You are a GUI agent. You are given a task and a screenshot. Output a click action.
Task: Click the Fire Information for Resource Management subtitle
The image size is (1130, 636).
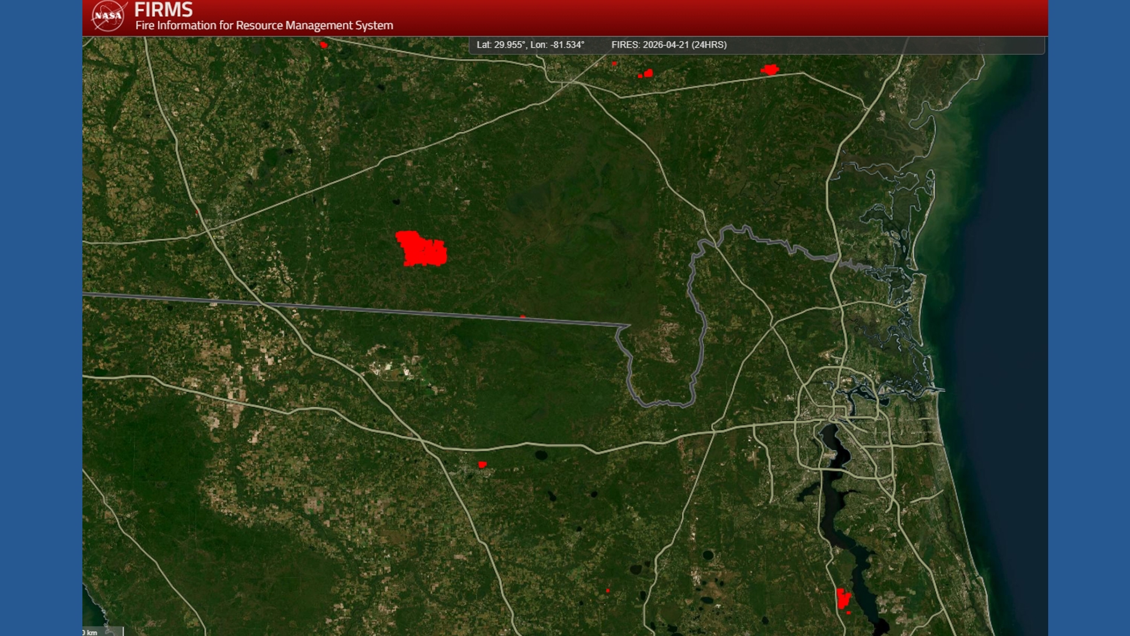click(264, 25)
